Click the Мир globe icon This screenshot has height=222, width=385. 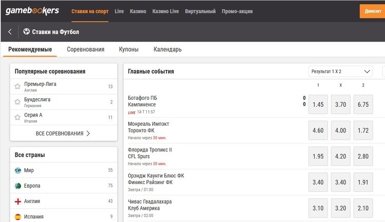18,170
